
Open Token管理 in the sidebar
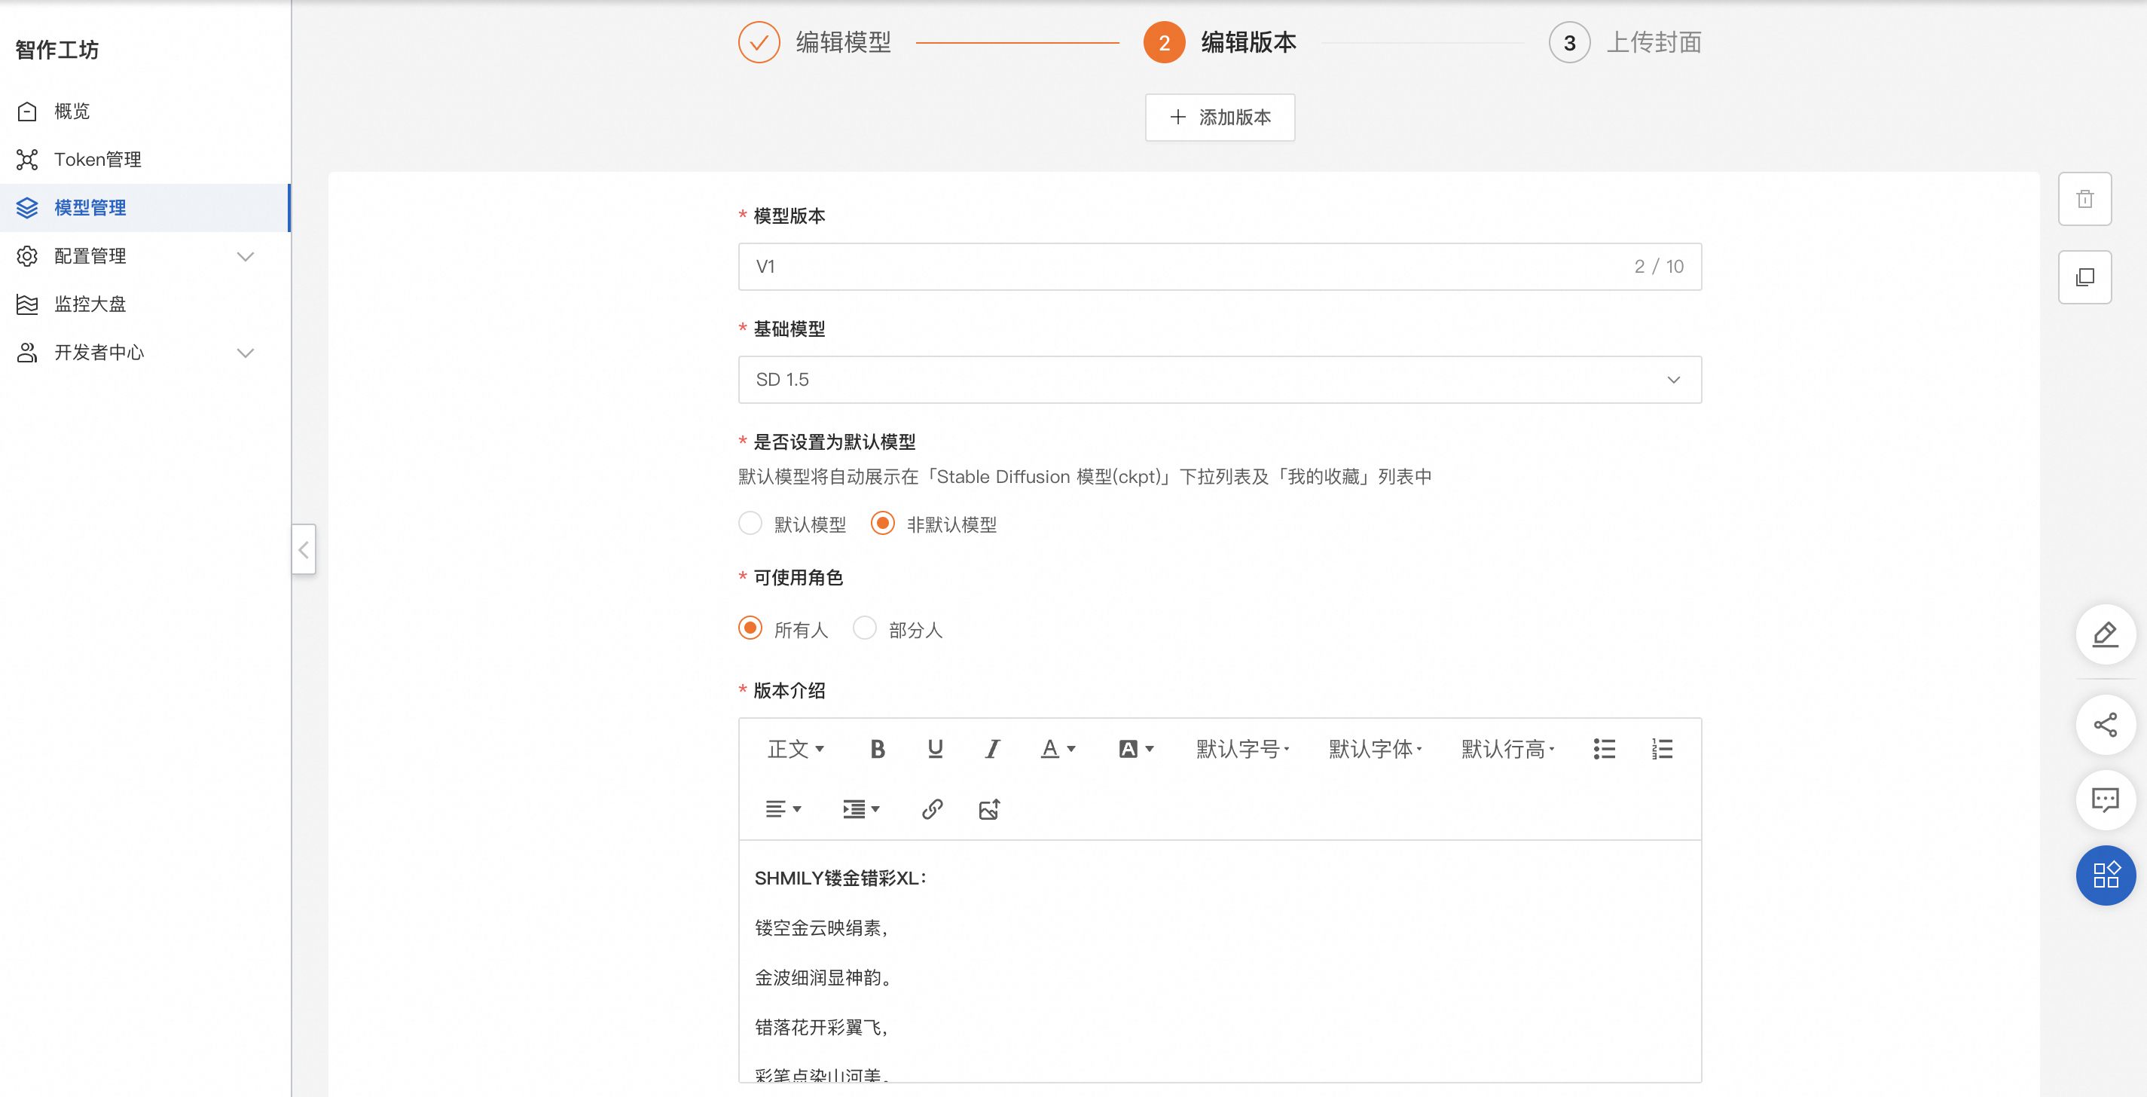(x=145, y=159)
